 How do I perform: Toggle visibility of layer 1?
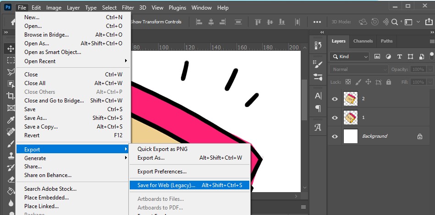coord(335,118)
